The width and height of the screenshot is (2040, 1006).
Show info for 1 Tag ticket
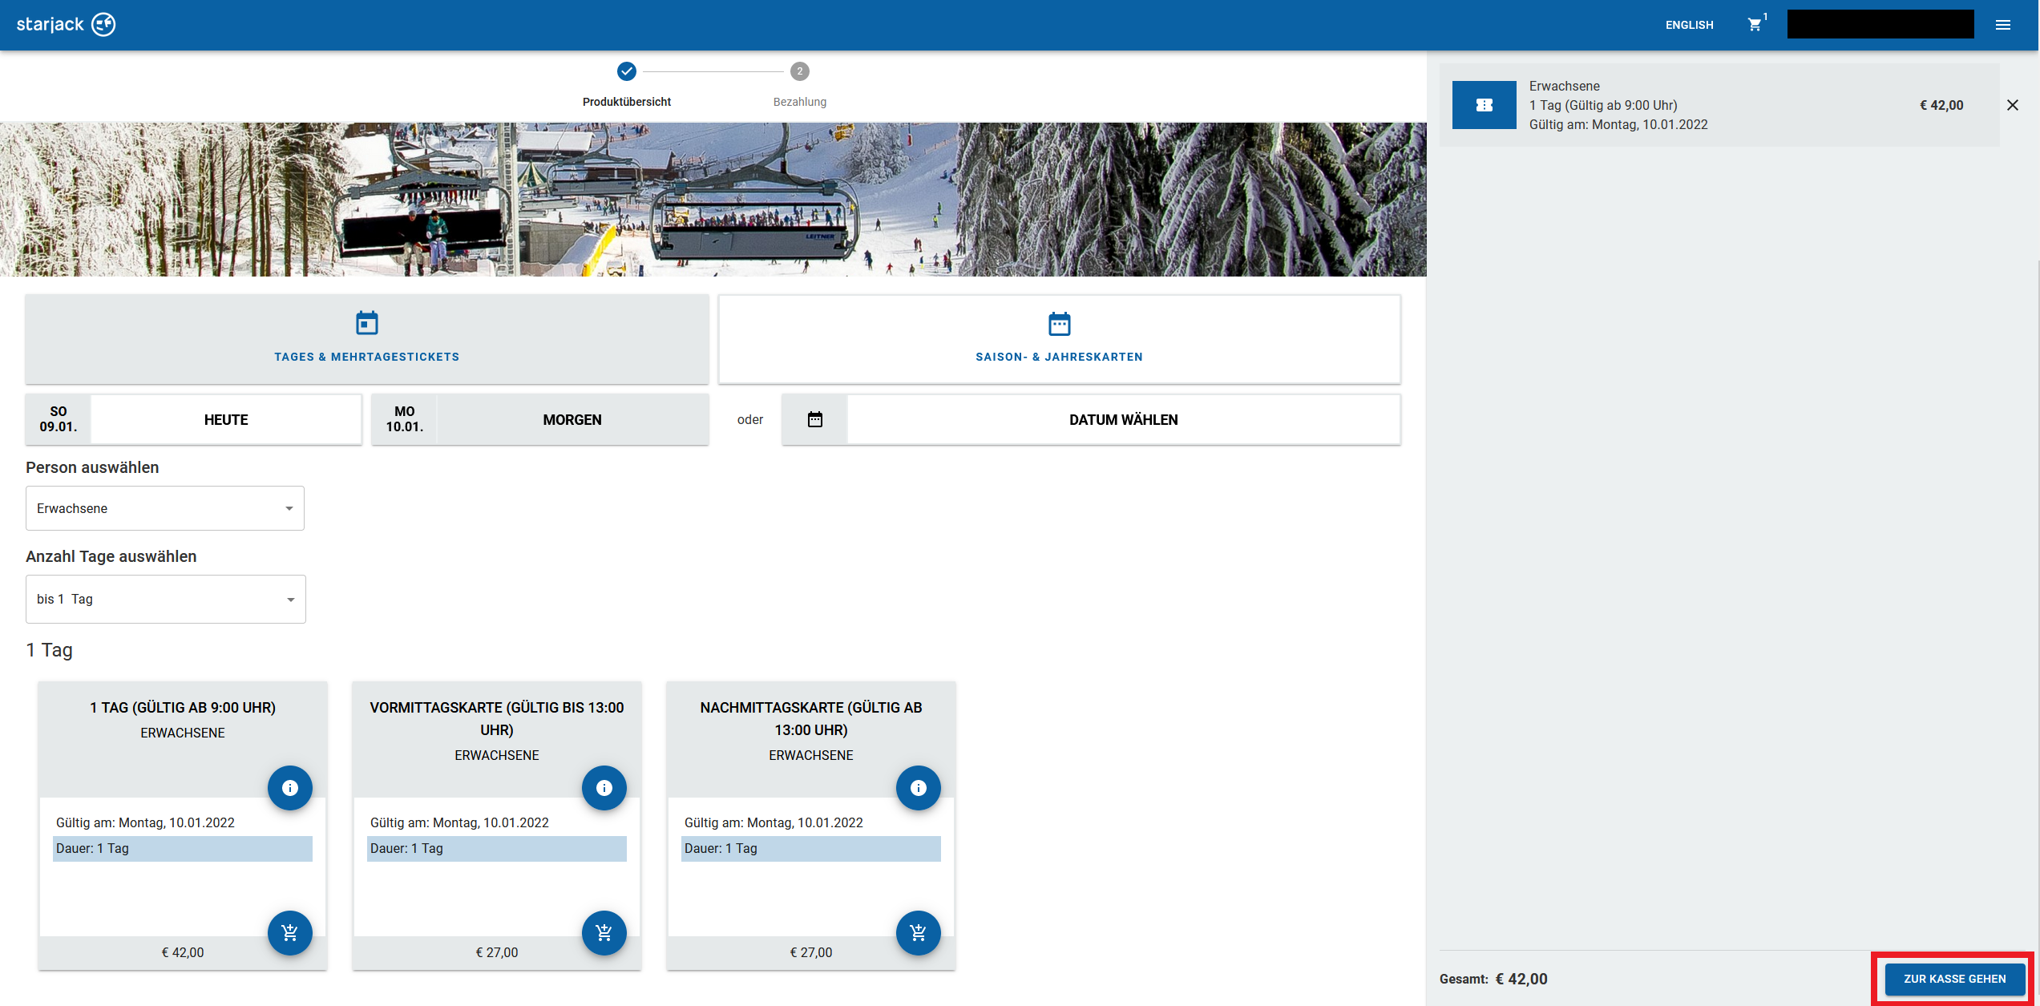point(289,788)
